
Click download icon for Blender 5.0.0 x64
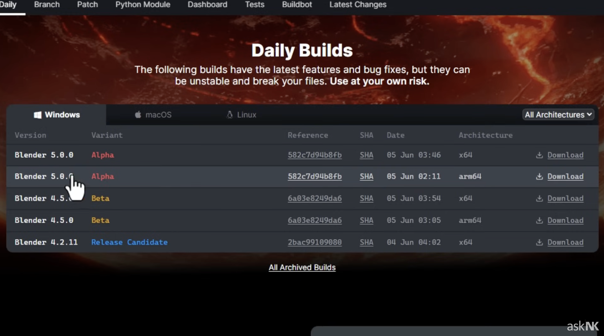[x=539, y=155]
